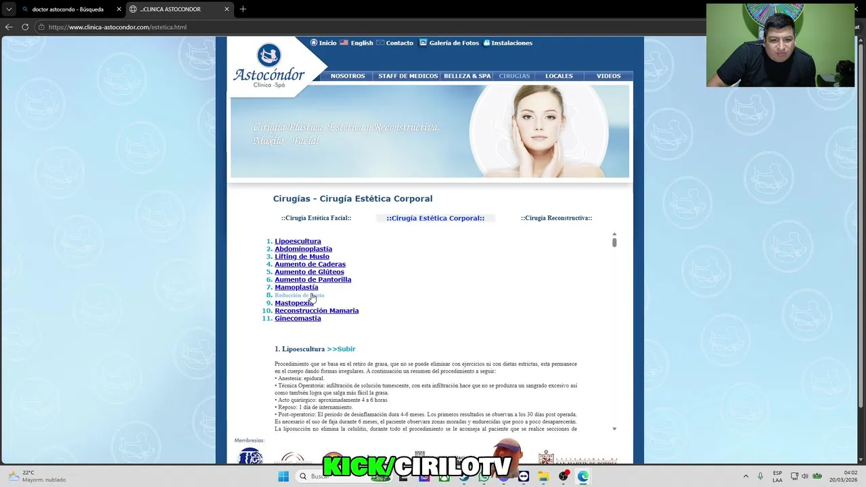Expand the system tray hidden icons chevron
Image resolution: width=866 pixels, height=487 pixels.
click(746, 476)
